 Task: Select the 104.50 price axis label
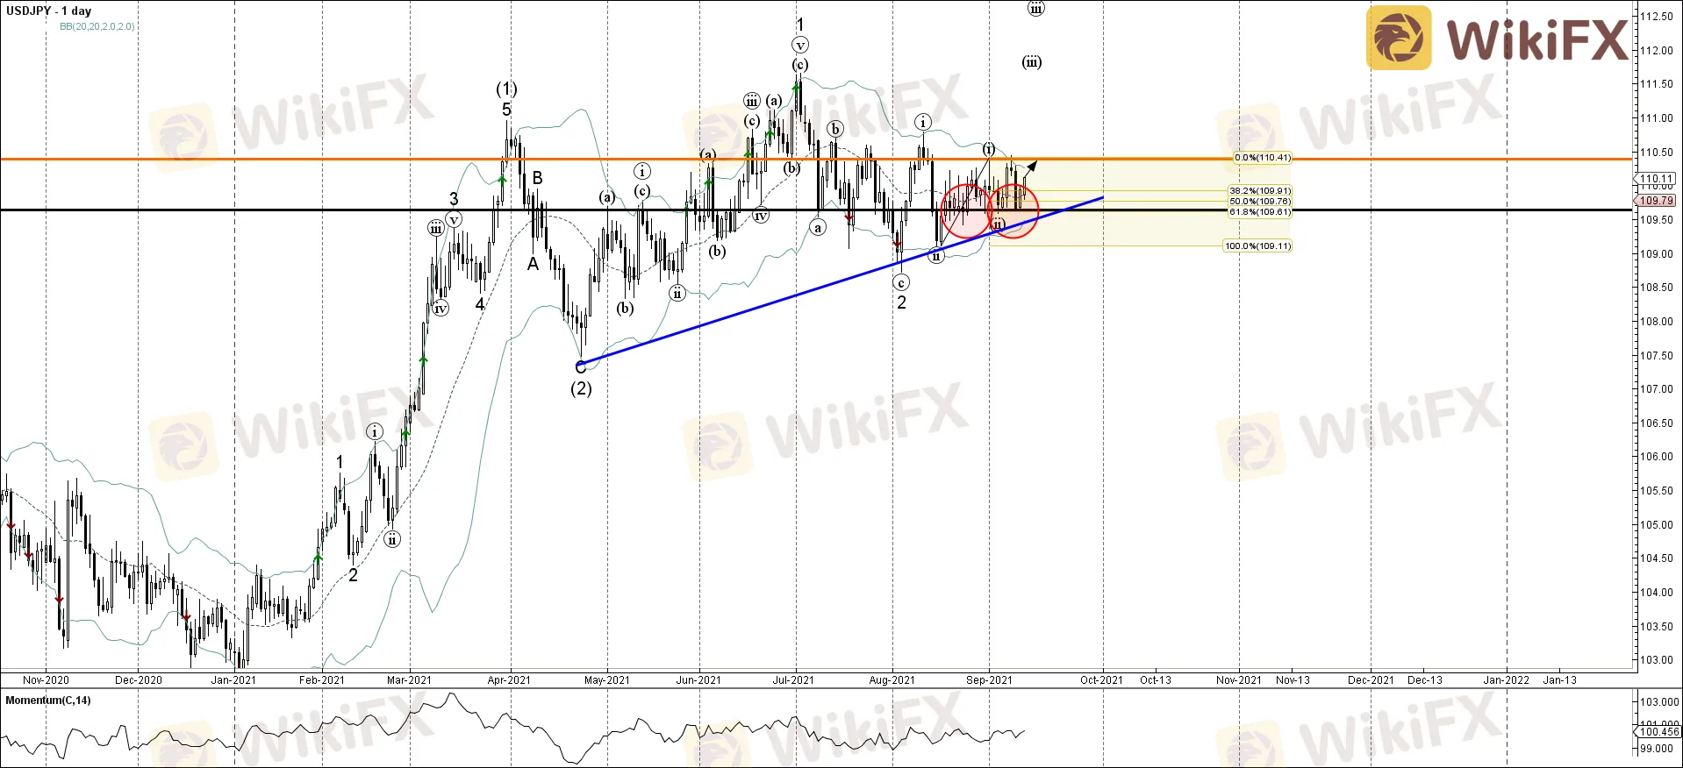(x=1657, y=558)
